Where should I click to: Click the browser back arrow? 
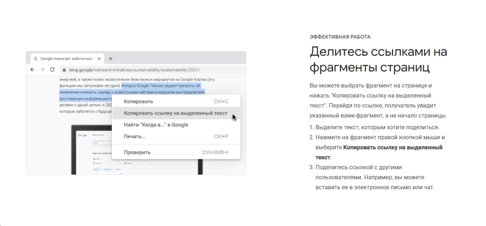click(33, 70)
